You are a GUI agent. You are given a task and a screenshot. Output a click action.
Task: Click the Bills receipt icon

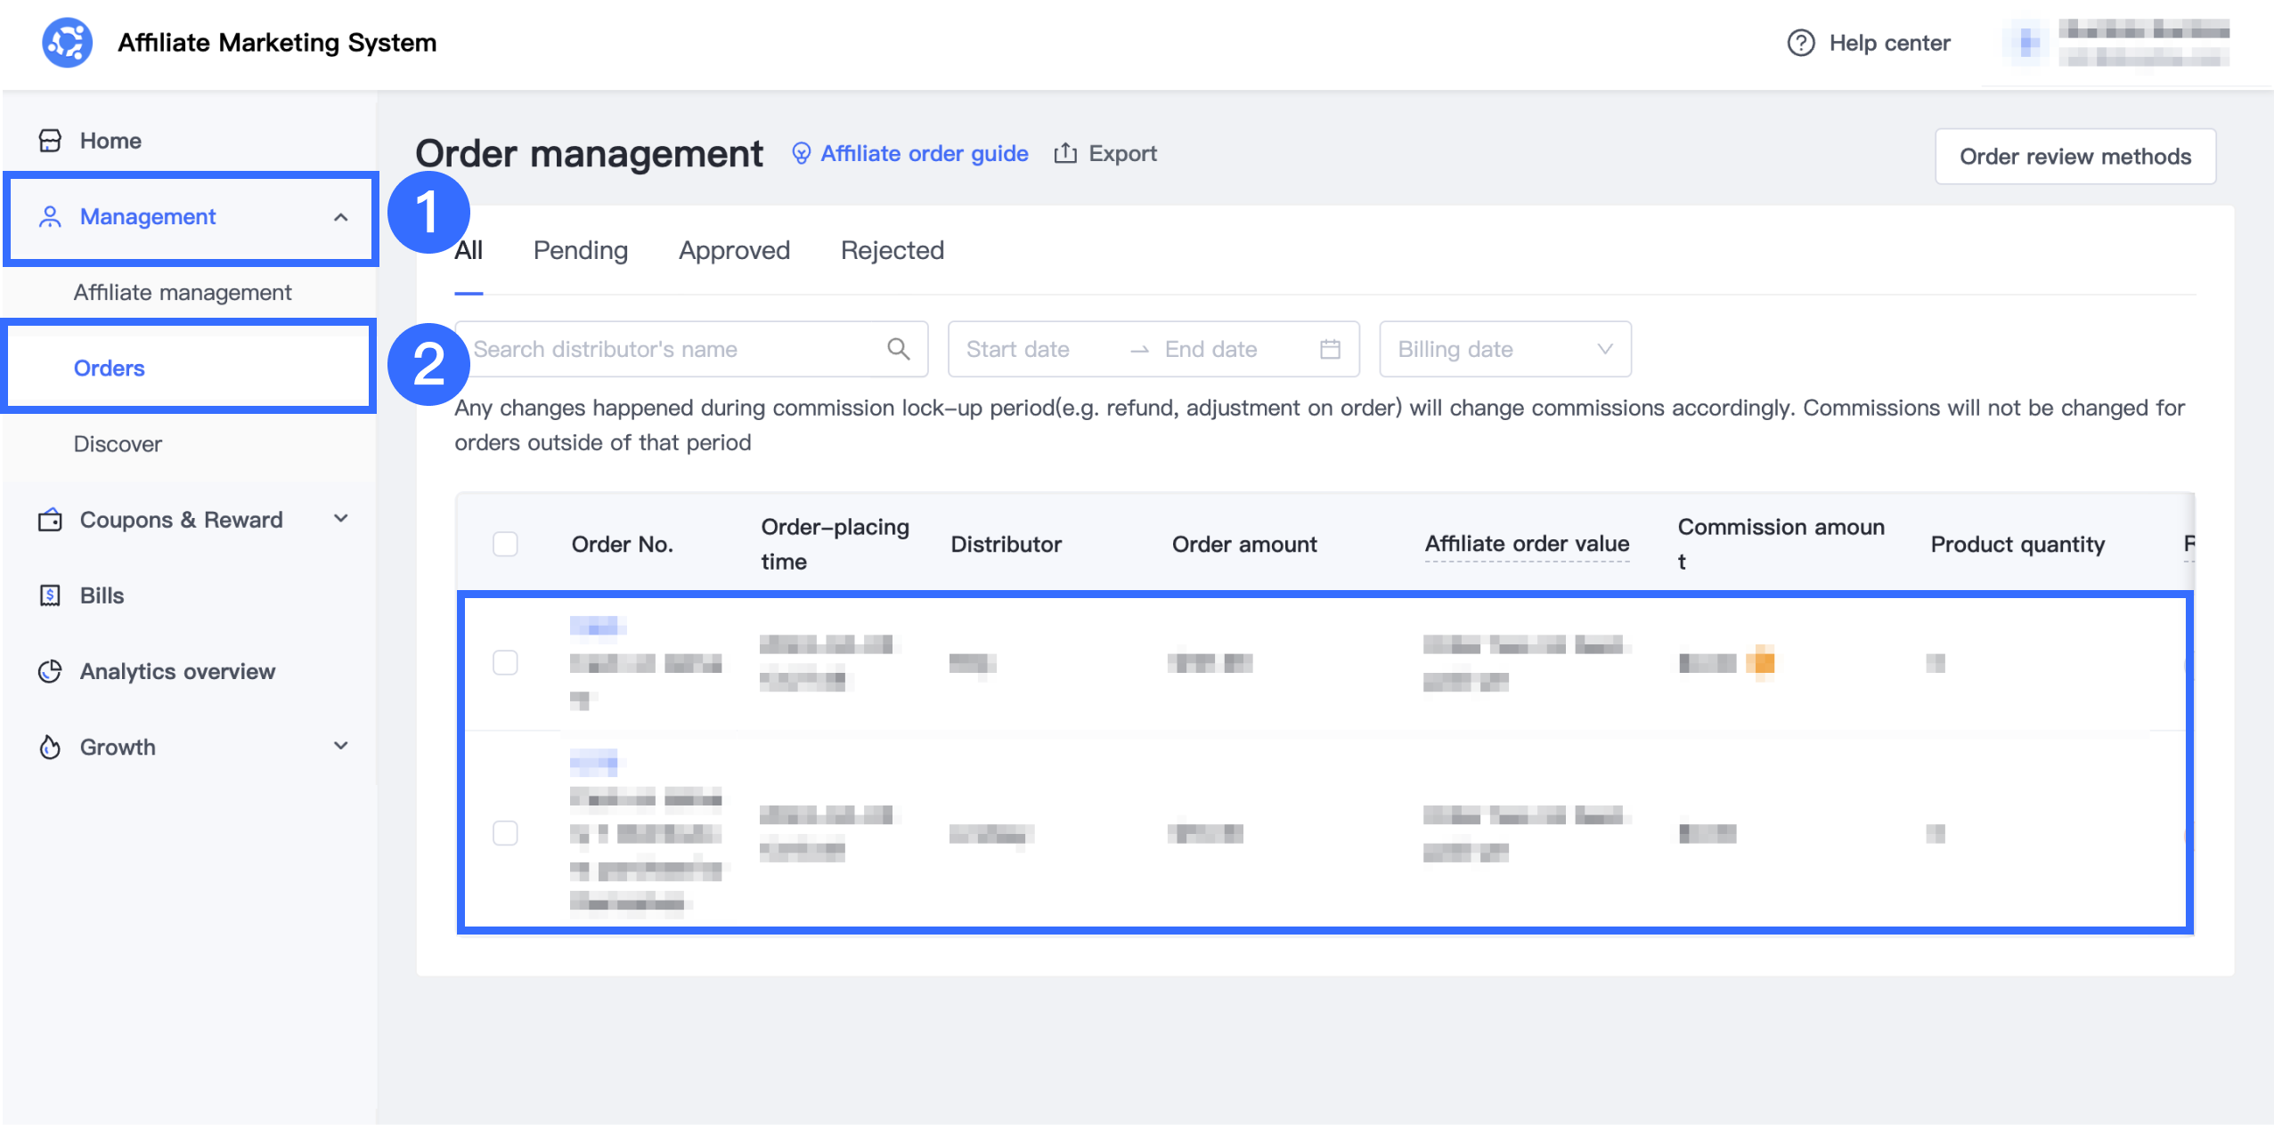(50, 595)
